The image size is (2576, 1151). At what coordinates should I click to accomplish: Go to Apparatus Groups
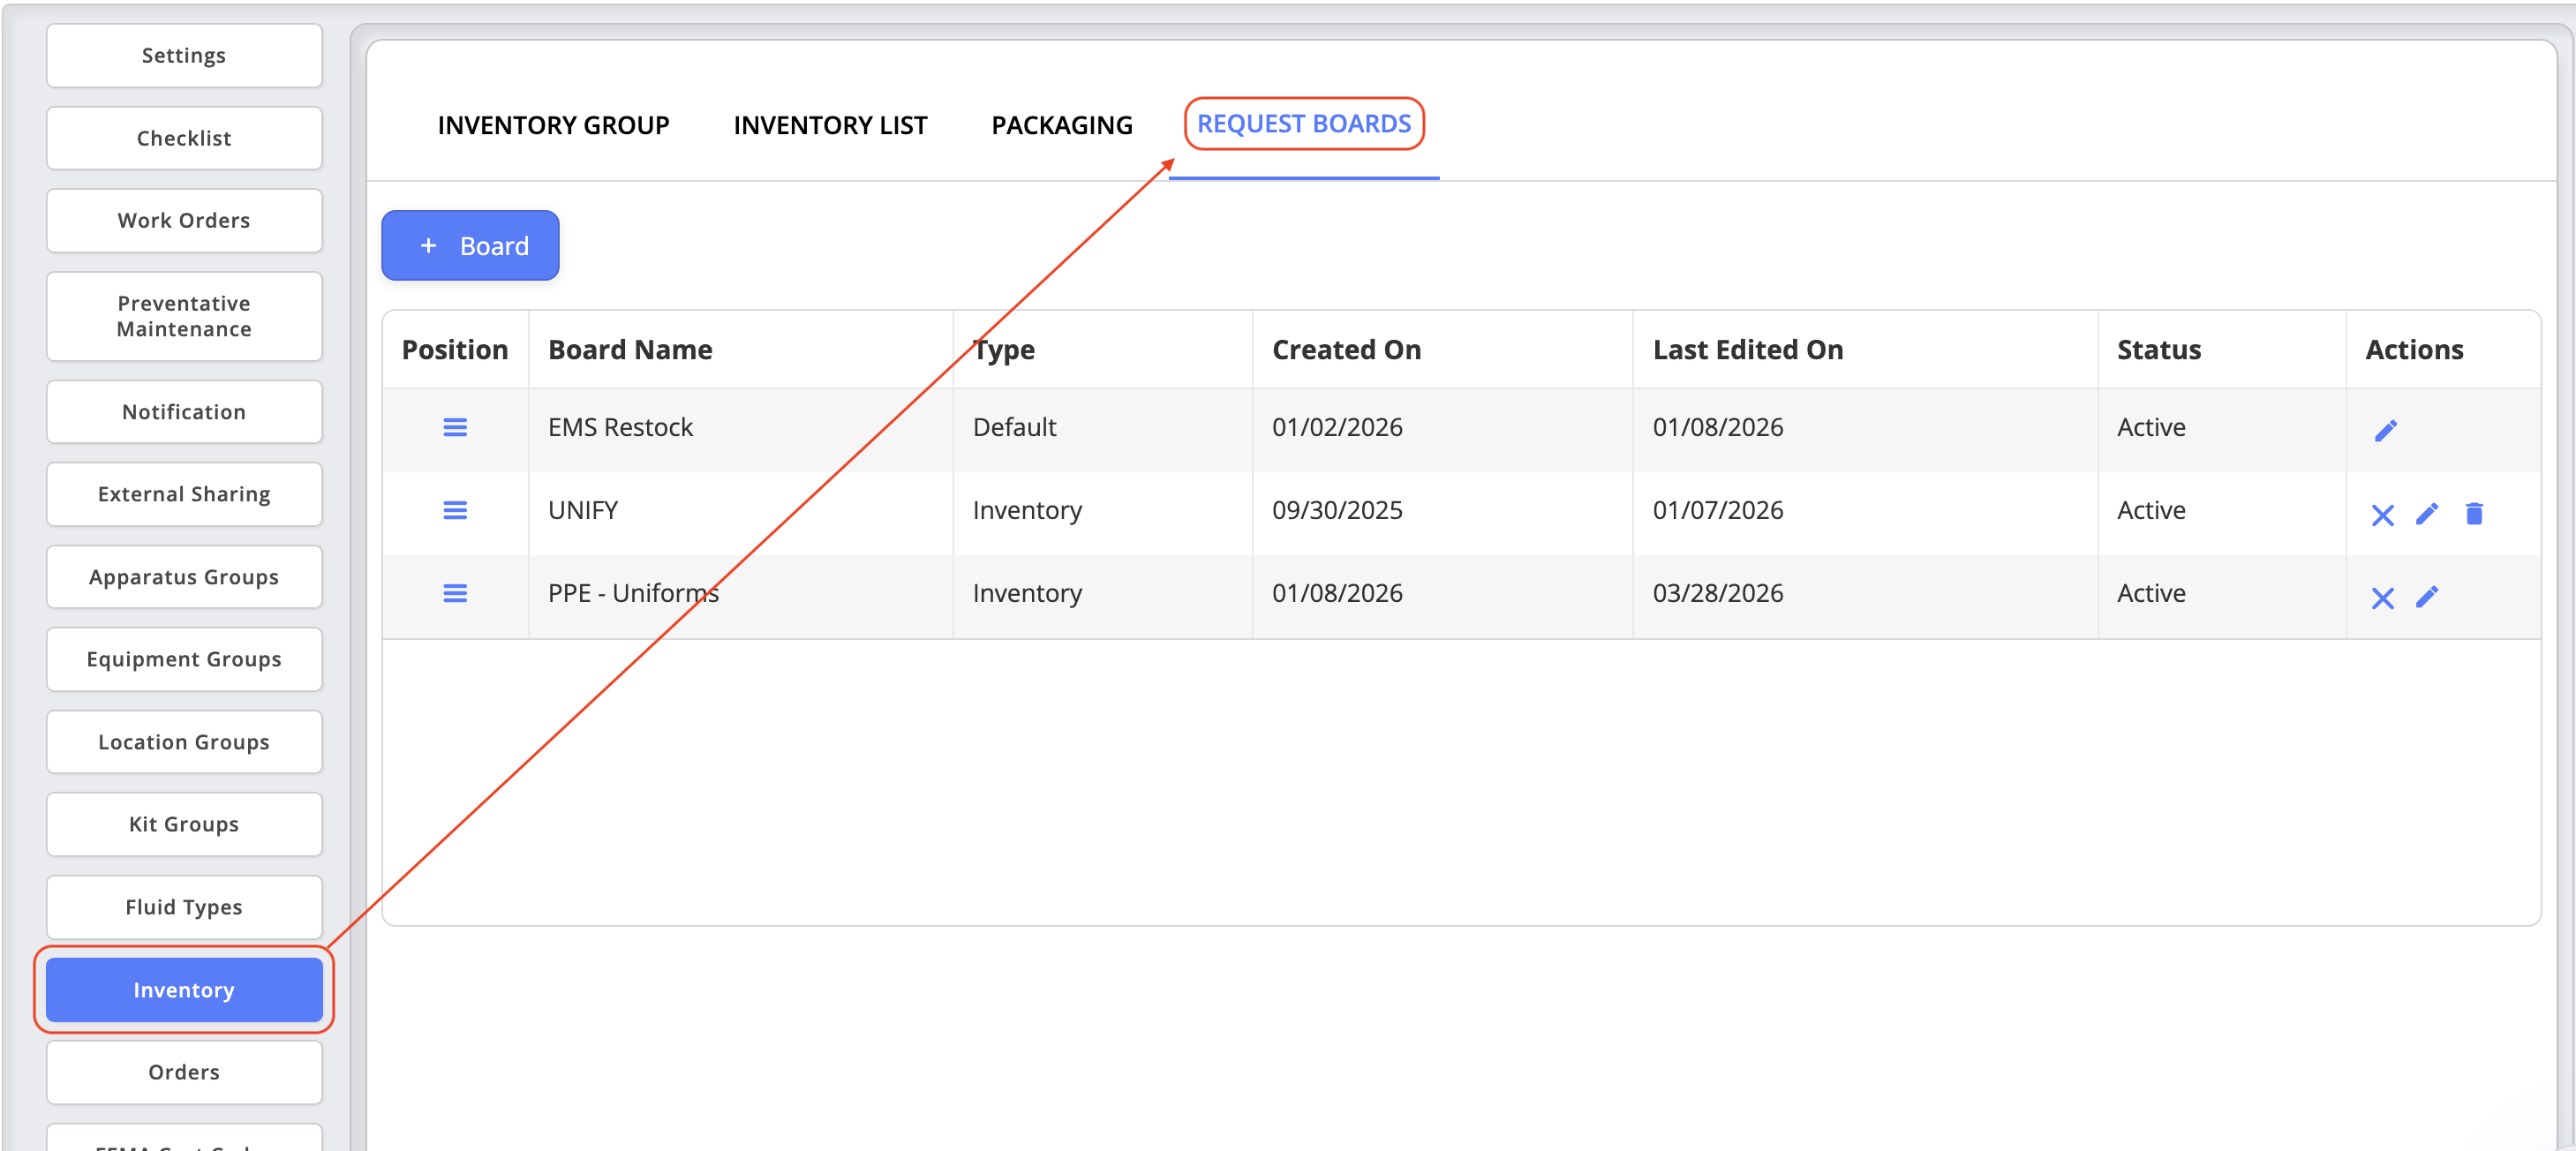click(x=184, y=578)
